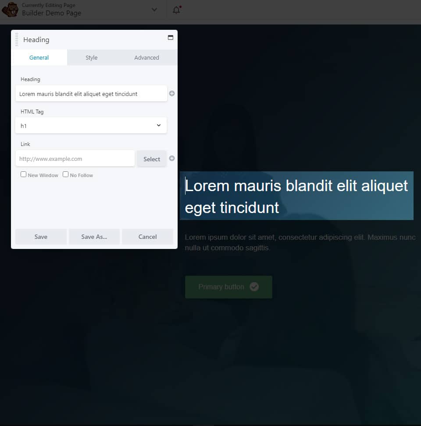Enable the No Follow checkbox
Screen dimensions: 421x426
[65, 174]
